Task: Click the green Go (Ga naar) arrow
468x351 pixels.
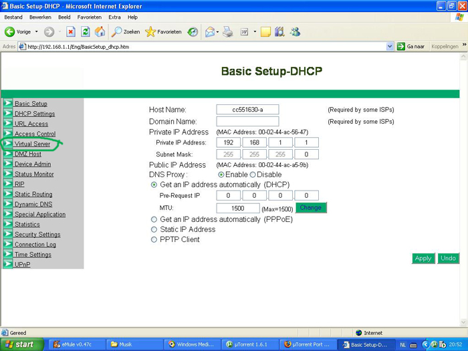Action: (x=401, y=47)
